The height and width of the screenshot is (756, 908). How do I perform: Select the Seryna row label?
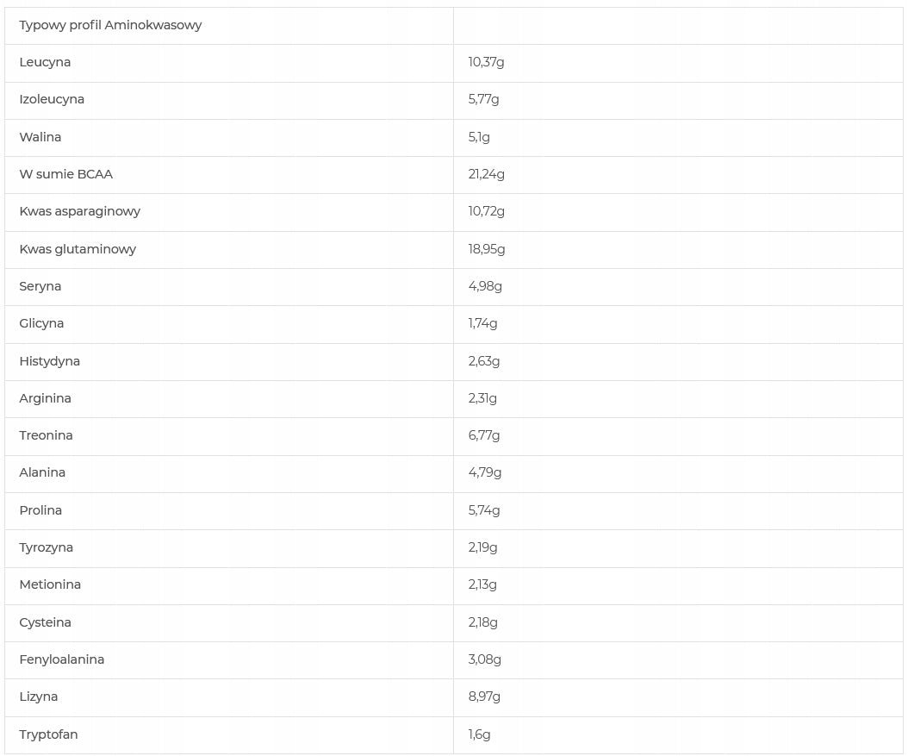click(40, 286)
